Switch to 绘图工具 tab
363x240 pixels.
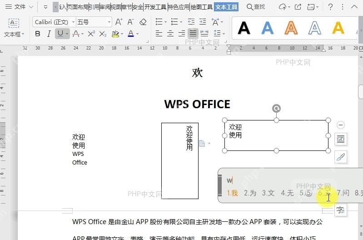202,7
